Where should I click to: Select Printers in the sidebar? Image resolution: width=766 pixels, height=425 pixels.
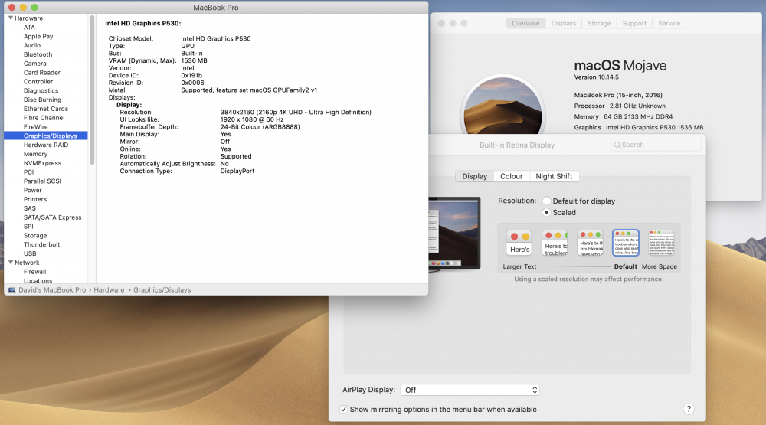[35, 199]
